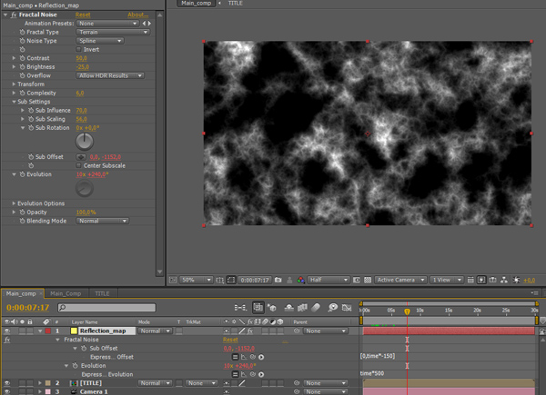Select the Main_comp viewer tab
This screenshot has width=546, height=395.
coord(196,3)
